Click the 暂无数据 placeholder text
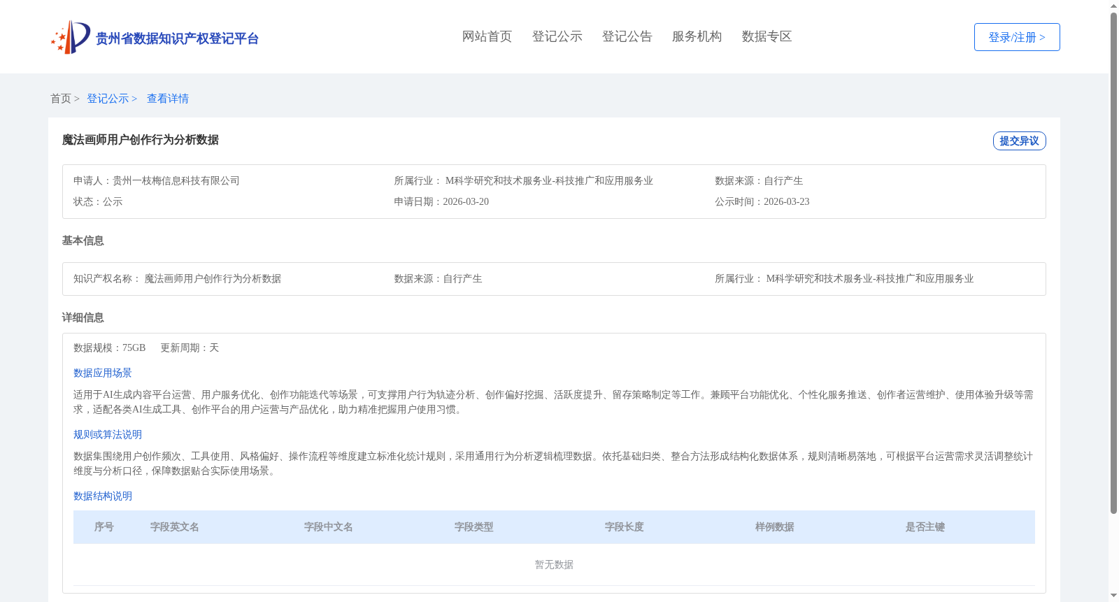The height and width of the screenshot is (602, 1119). pyautogui.click(x=554, y=564)
